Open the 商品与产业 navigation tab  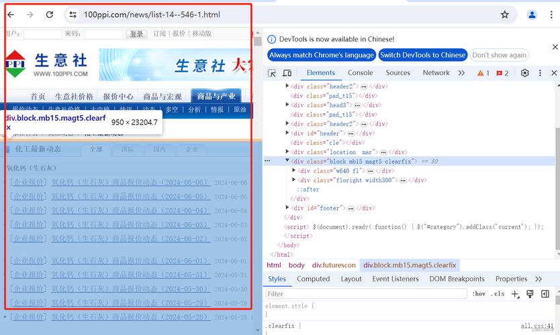tap(216, 96)
